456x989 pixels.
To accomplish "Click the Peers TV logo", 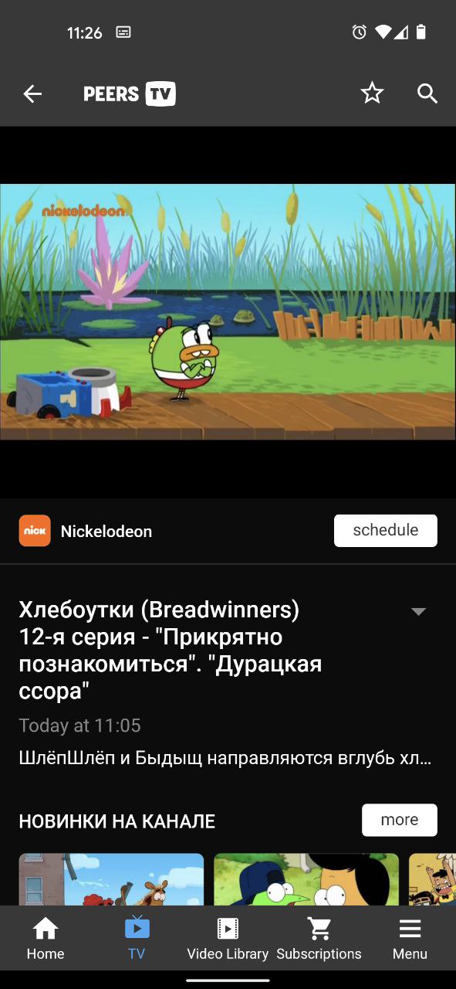I will tap(130, 94).
